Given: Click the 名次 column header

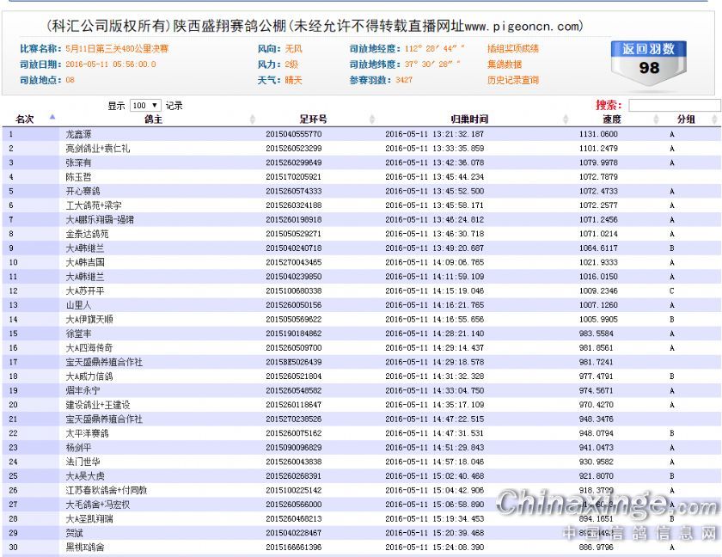Looking at the screenshot, I should [x=24, y=119].
